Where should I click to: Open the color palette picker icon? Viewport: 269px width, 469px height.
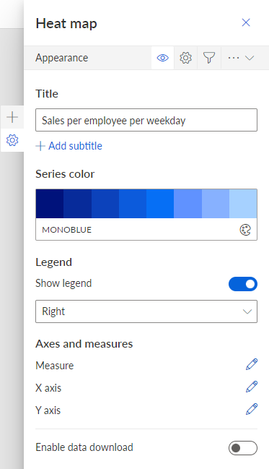245,230
